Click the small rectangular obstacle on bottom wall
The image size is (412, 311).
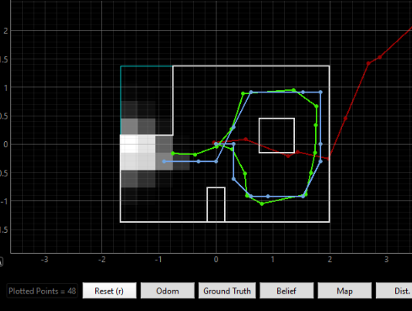click(216, 204)
